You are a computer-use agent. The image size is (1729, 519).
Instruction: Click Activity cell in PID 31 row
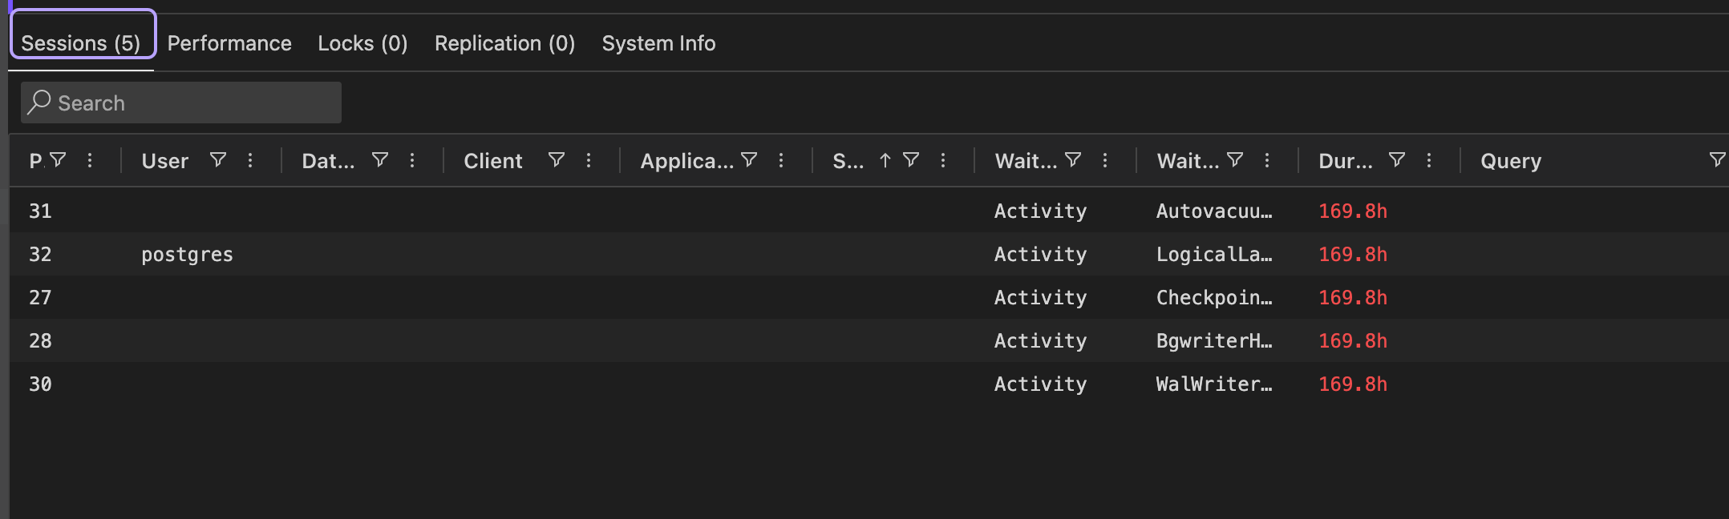(1040, 211)
